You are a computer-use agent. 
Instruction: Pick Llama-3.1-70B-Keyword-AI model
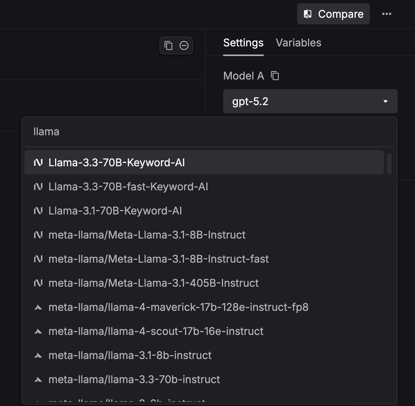[x=115, y=211]
